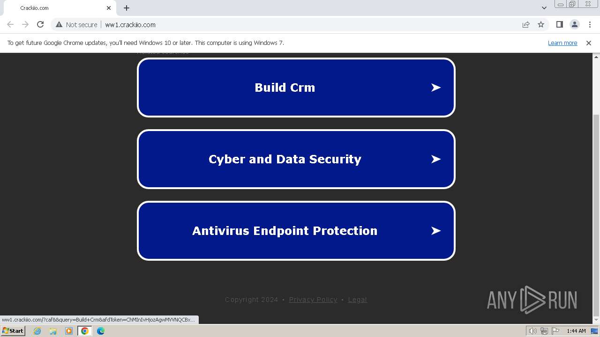Open the network tray icon
This screenshot has width=600, height=337.
pos(544,331)
